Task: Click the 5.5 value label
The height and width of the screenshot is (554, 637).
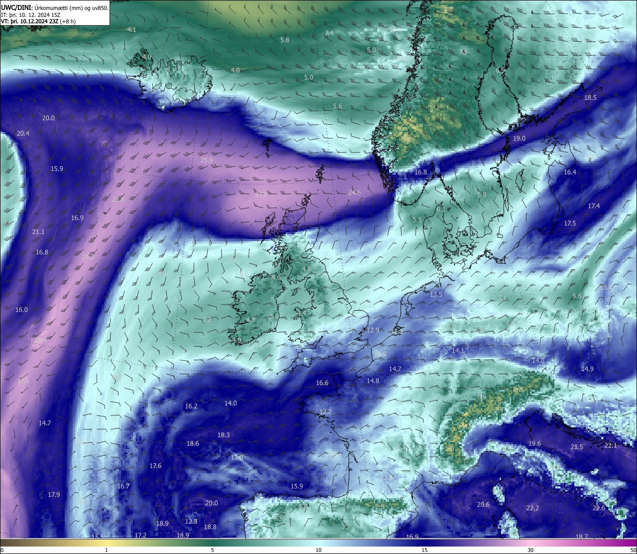Action: 417,220
